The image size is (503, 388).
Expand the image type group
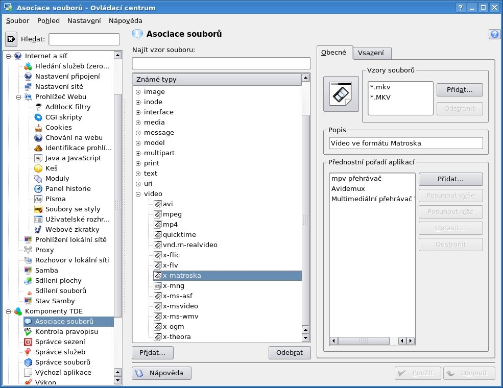click(x=138, y=92)
